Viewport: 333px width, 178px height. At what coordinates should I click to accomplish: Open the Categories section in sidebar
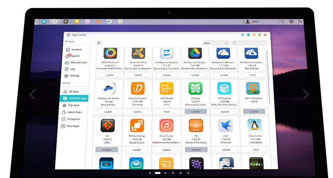[x=74, y=119]
